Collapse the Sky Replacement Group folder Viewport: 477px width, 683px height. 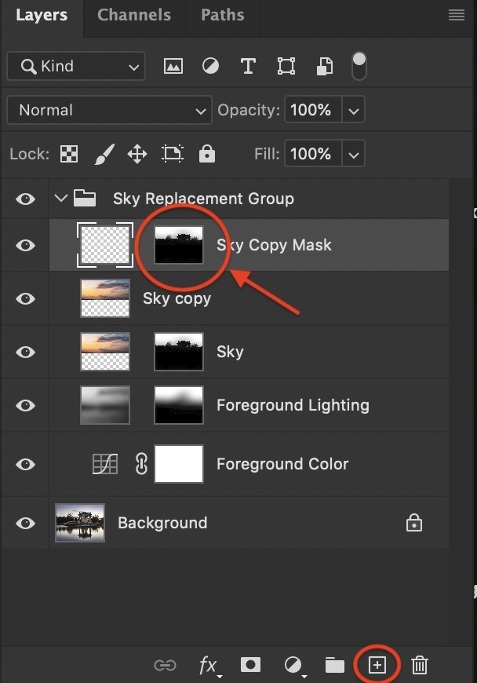(x=61, y=199)
